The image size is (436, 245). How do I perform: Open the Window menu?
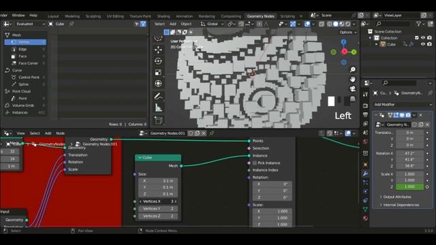click(x=18, y=15)
